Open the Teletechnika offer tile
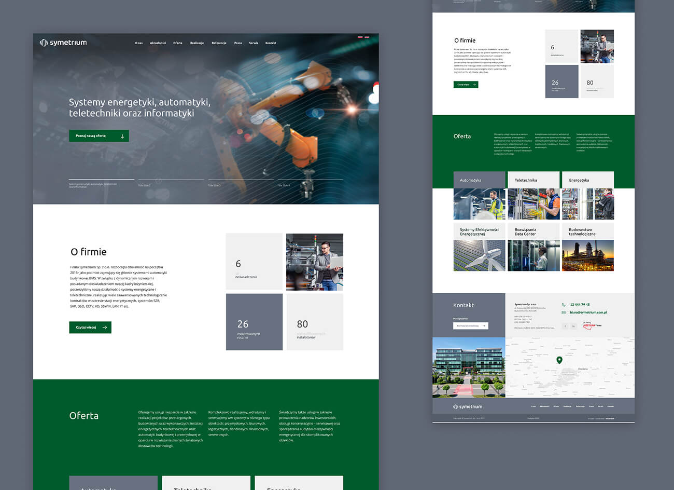Screen dimensions: 674x490 pyautogui.click(x=533, y=195)
